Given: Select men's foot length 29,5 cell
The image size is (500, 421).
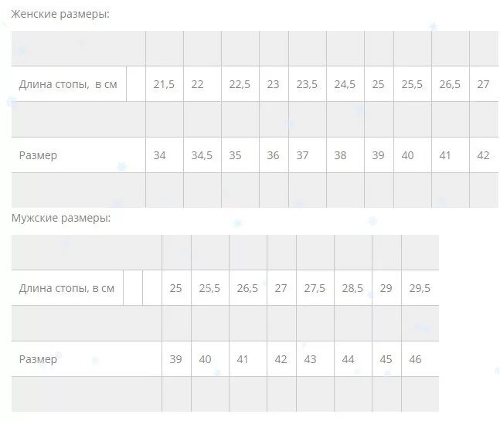Looking at the screenshot, I should (420, 288).
